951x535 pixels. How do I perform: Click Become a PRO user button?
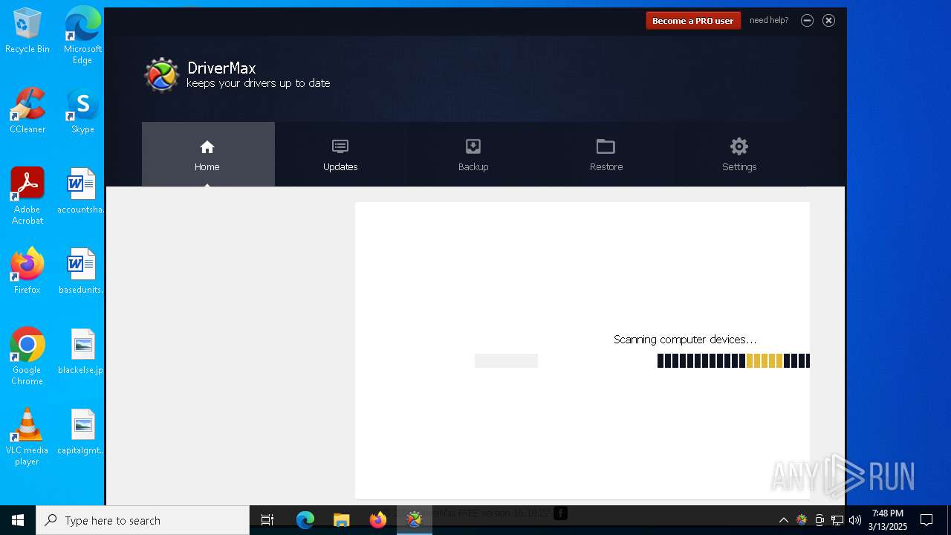coord(692,21)
